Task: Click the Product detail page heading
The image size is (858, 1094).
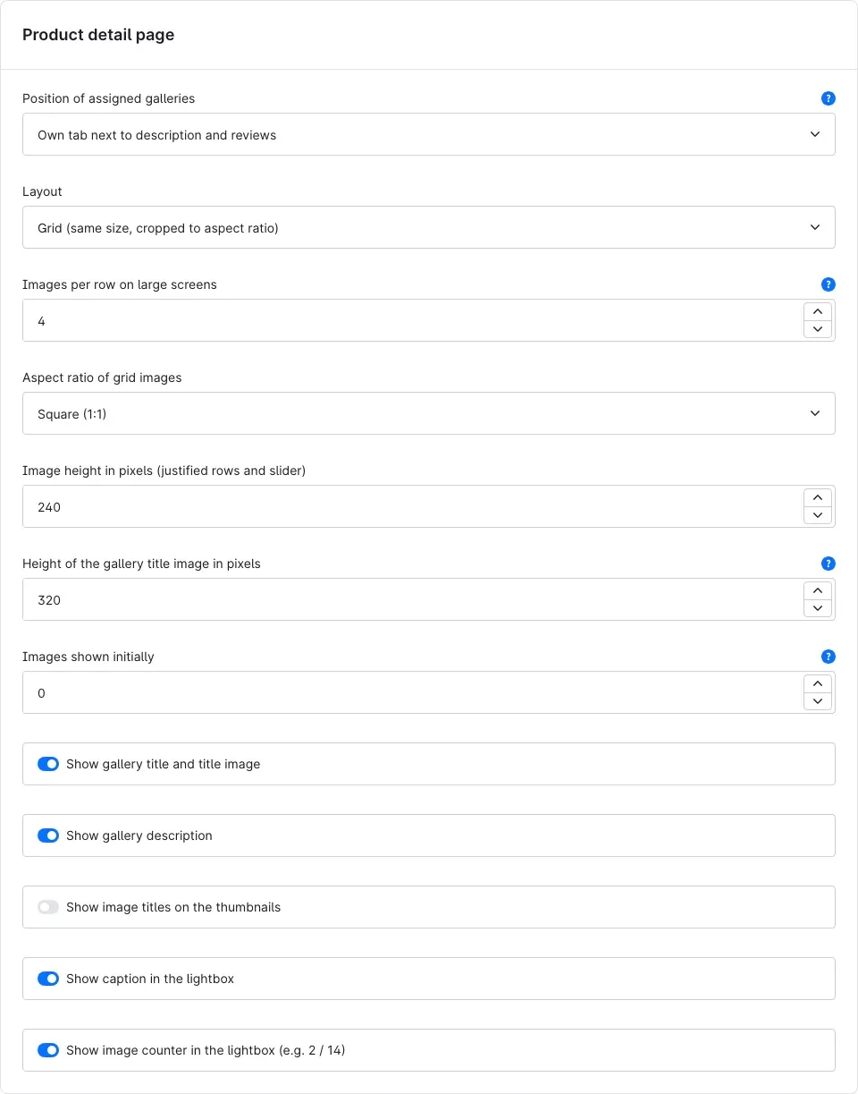Action: (98, 35)
